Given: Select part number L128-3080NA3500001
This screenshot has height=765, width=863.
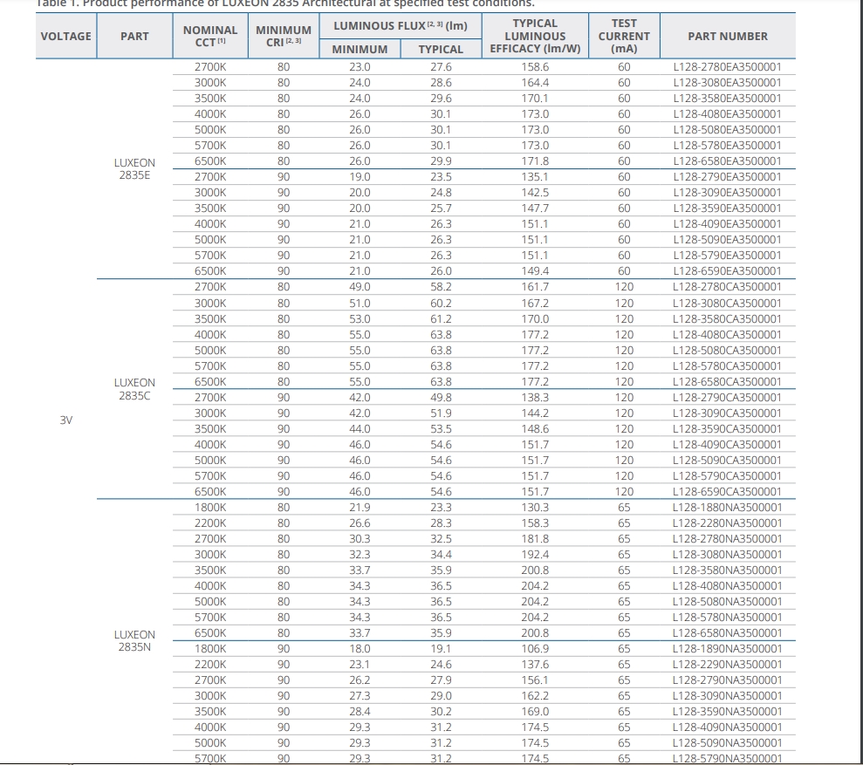Looking at the screenshot, I should click(728, 554).
